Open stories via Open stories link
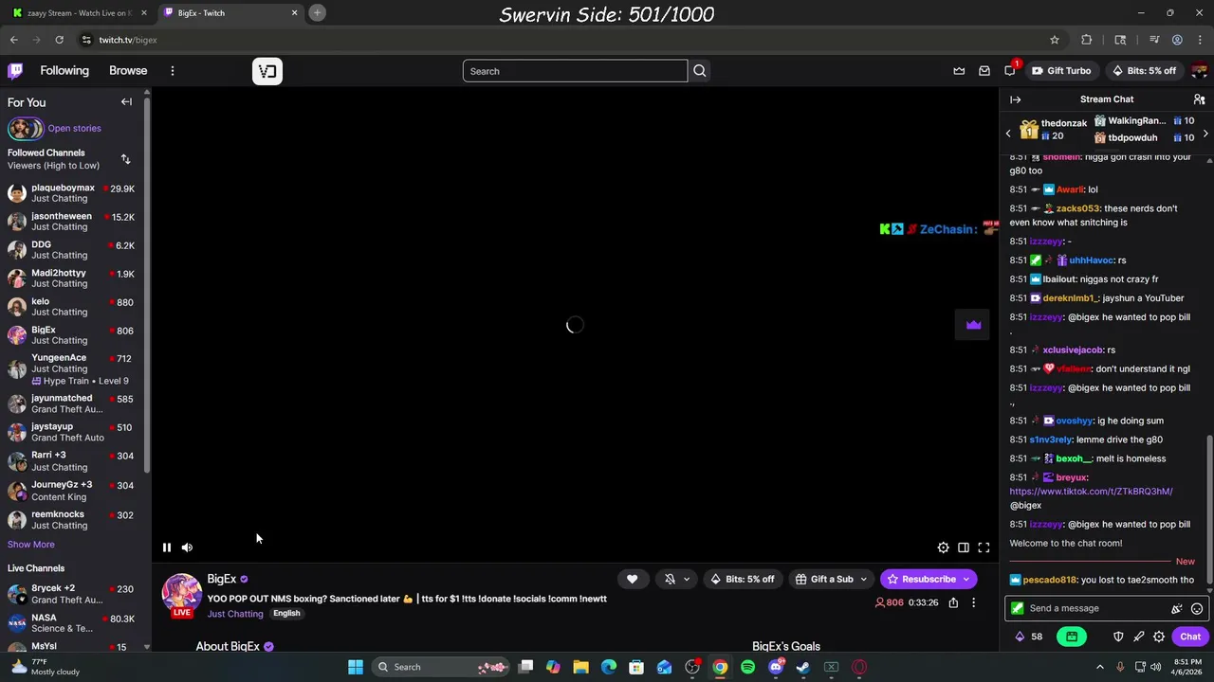The width and height of the screenshot is (1214, 682). click(74, 129)
